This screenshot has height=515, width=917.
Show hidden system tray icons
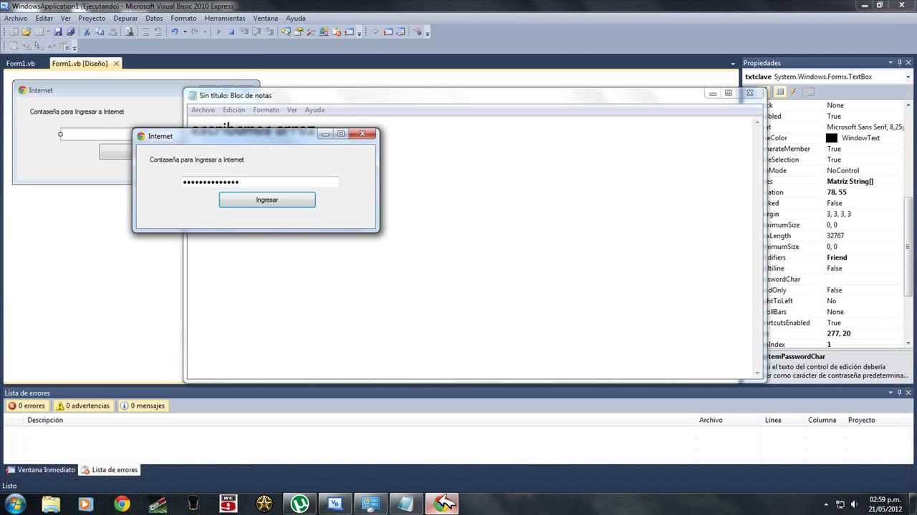(827, 504)
